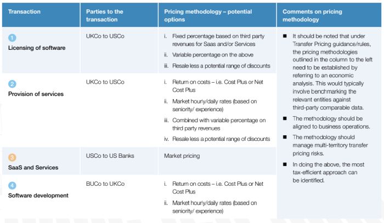Click the bullet beside 'In doing the above'
The image size is (384, 223).
(286, 164)
